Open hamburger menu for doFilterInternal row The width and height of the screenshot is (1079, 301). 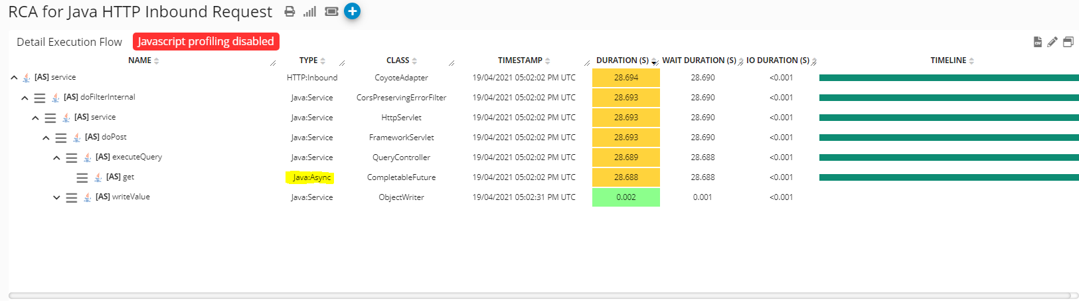[x=40, y=98]
